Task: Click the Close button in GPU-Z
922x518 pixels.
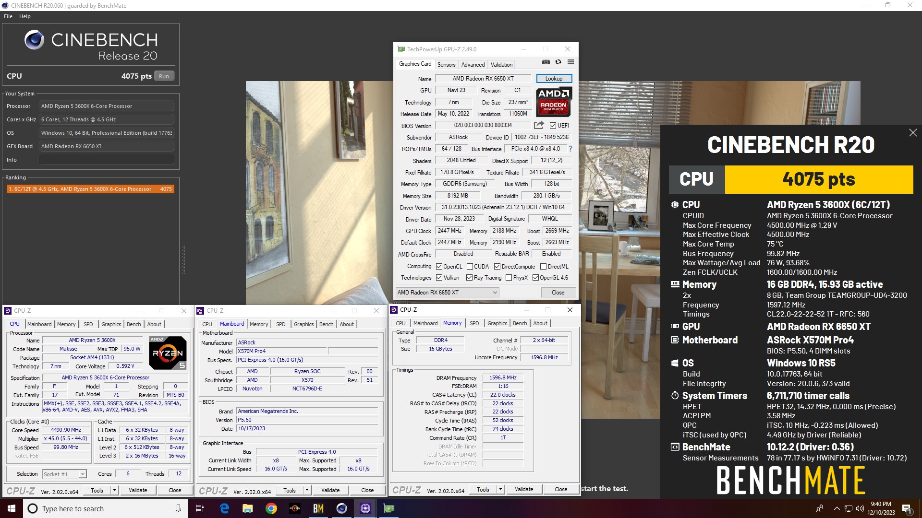Action: tap(558, 293)
